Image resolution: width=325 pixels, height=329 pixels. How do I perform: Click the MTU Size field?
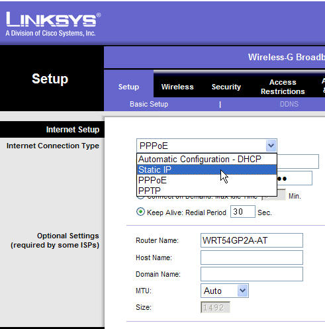215,307
